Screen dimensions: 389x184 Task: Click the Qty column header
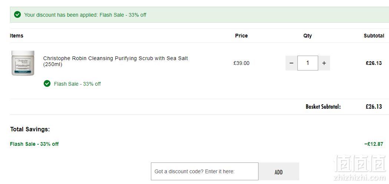308,36
